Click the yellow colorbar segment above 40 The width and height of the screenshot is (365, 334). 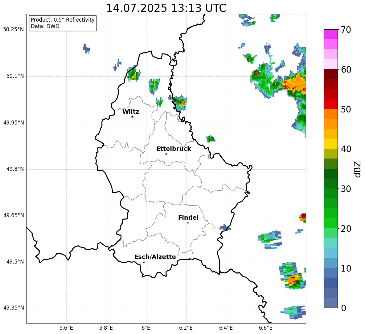pyautogui.click(x=330, y=144)
